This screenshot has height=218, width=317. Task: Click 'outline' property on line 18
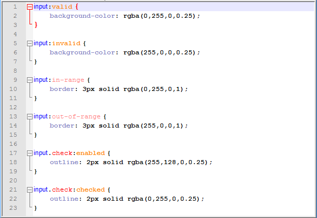(64, 162)
